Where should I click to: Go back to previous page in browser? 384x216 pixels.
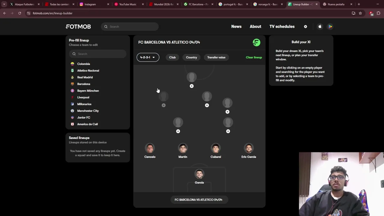tap(4, 13)
